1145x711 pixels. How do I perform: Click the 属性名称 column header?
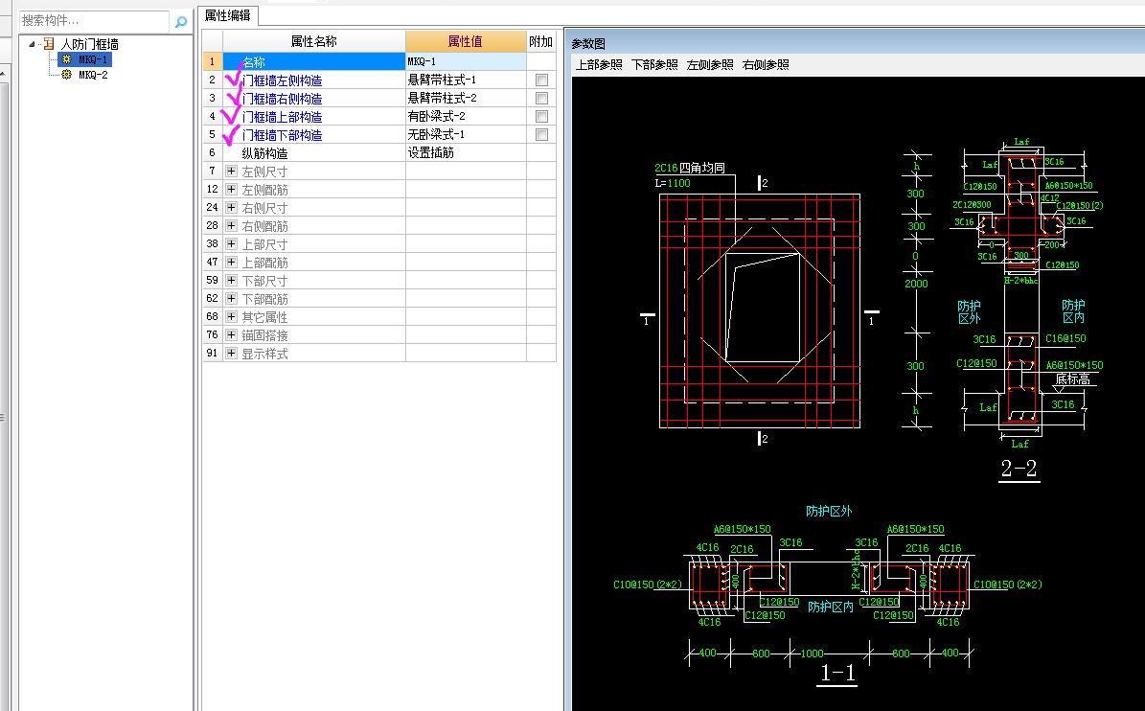314,41
